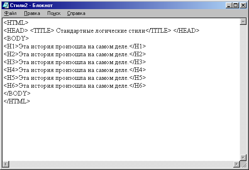Click the <HEAD> tag text
This screenshot has height=170, width=249.
pos(16,30)
